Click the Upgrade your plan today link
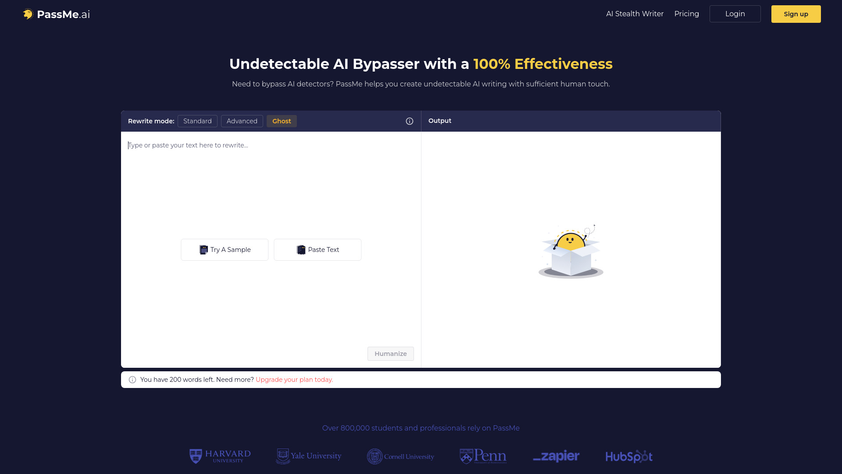This screenshot has height=474, width=842. coord(294,379)
